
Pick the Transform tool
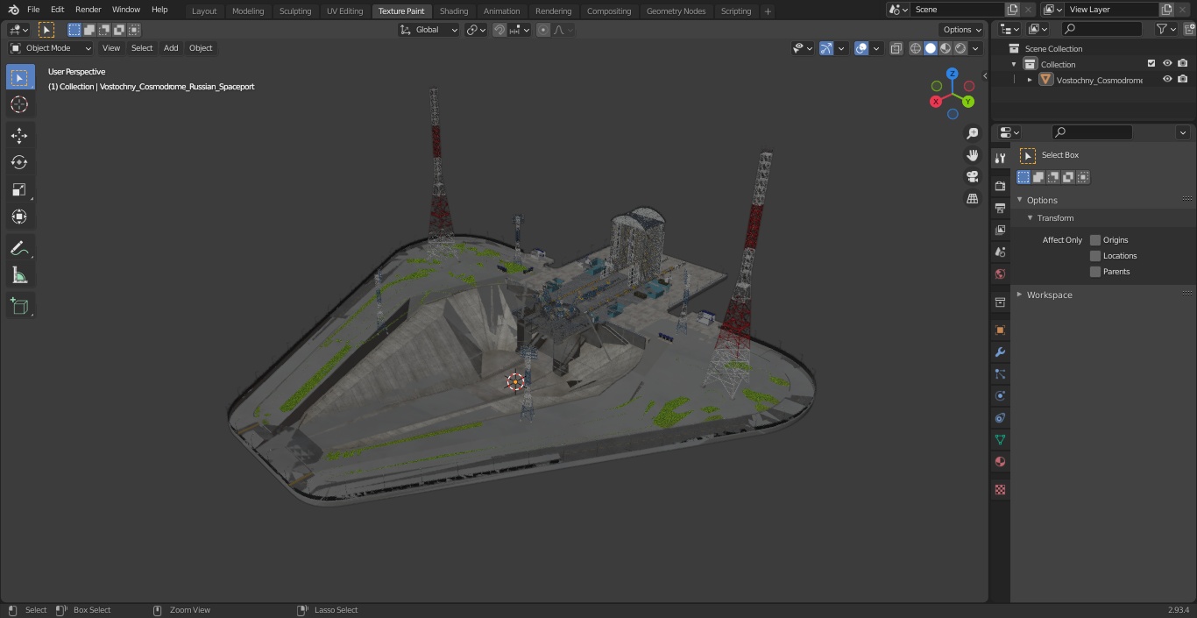19,217
